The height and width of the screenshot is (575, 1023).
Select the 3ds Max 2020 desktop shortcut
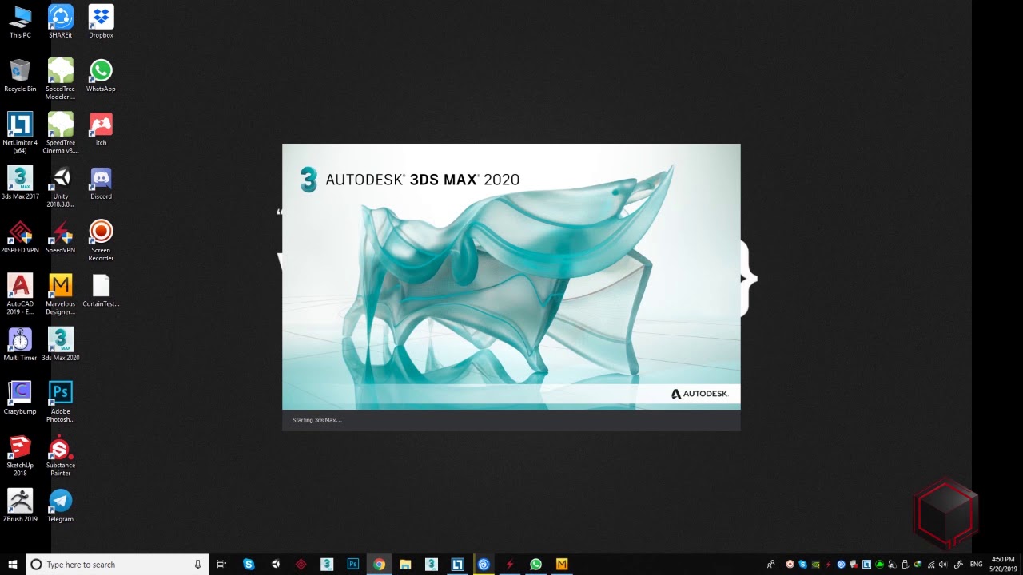61,344
